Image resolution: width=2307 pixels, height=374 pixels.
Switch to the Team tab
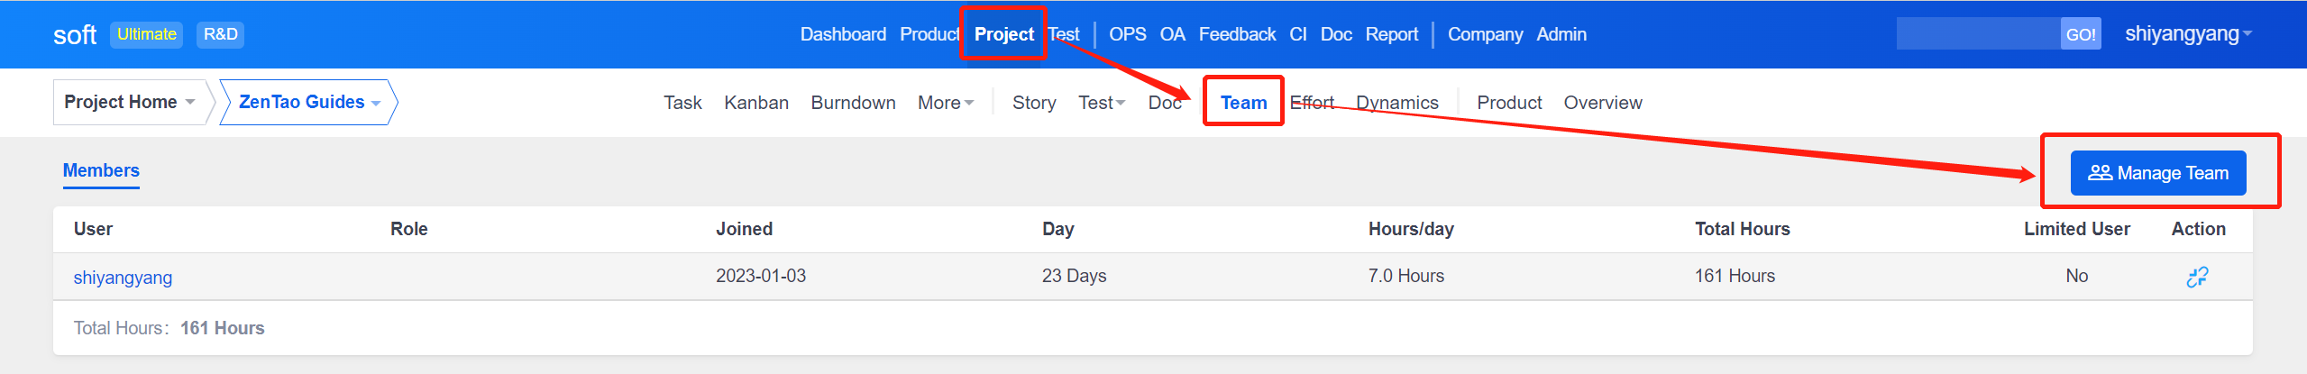pyautogui.click(x=1242, y=103)
